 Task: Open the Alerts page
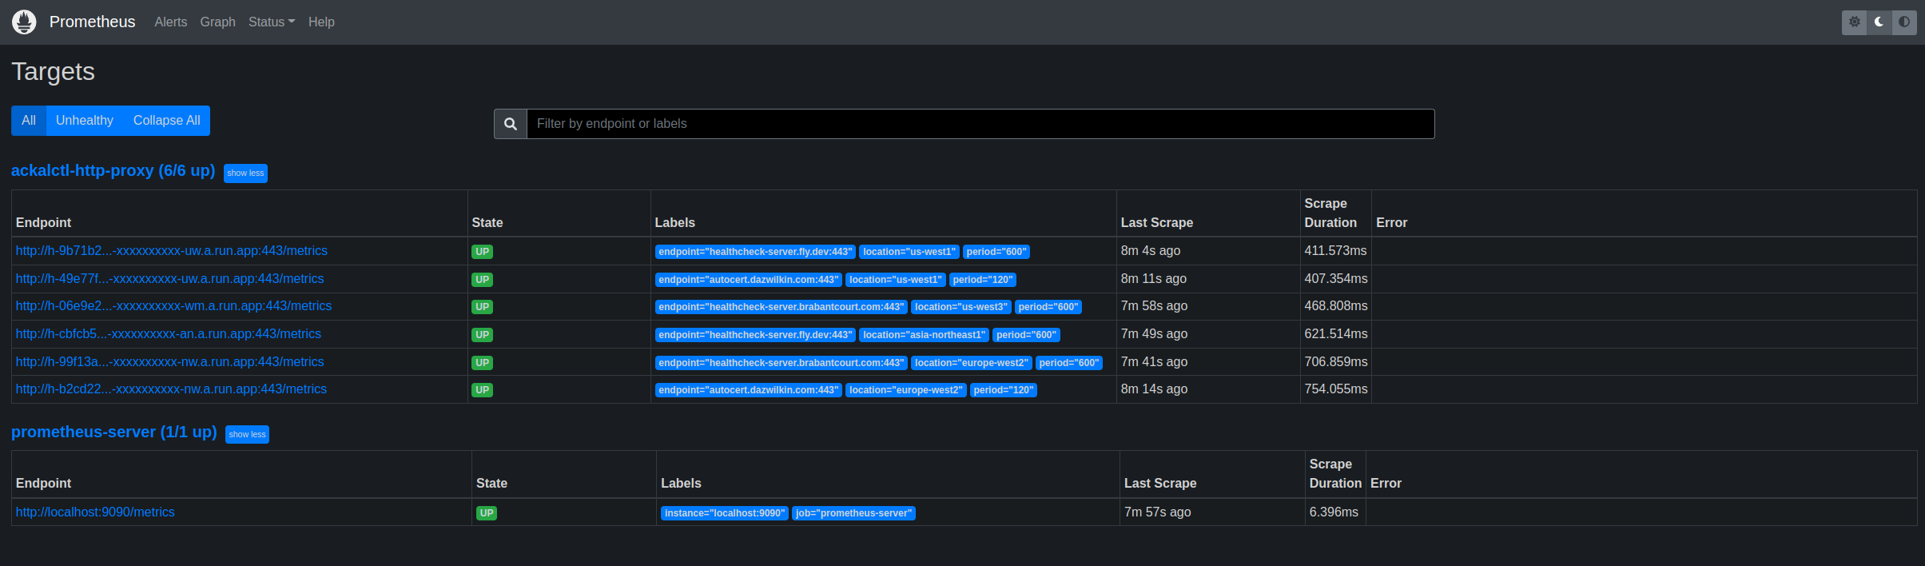(x=171, y=22)
